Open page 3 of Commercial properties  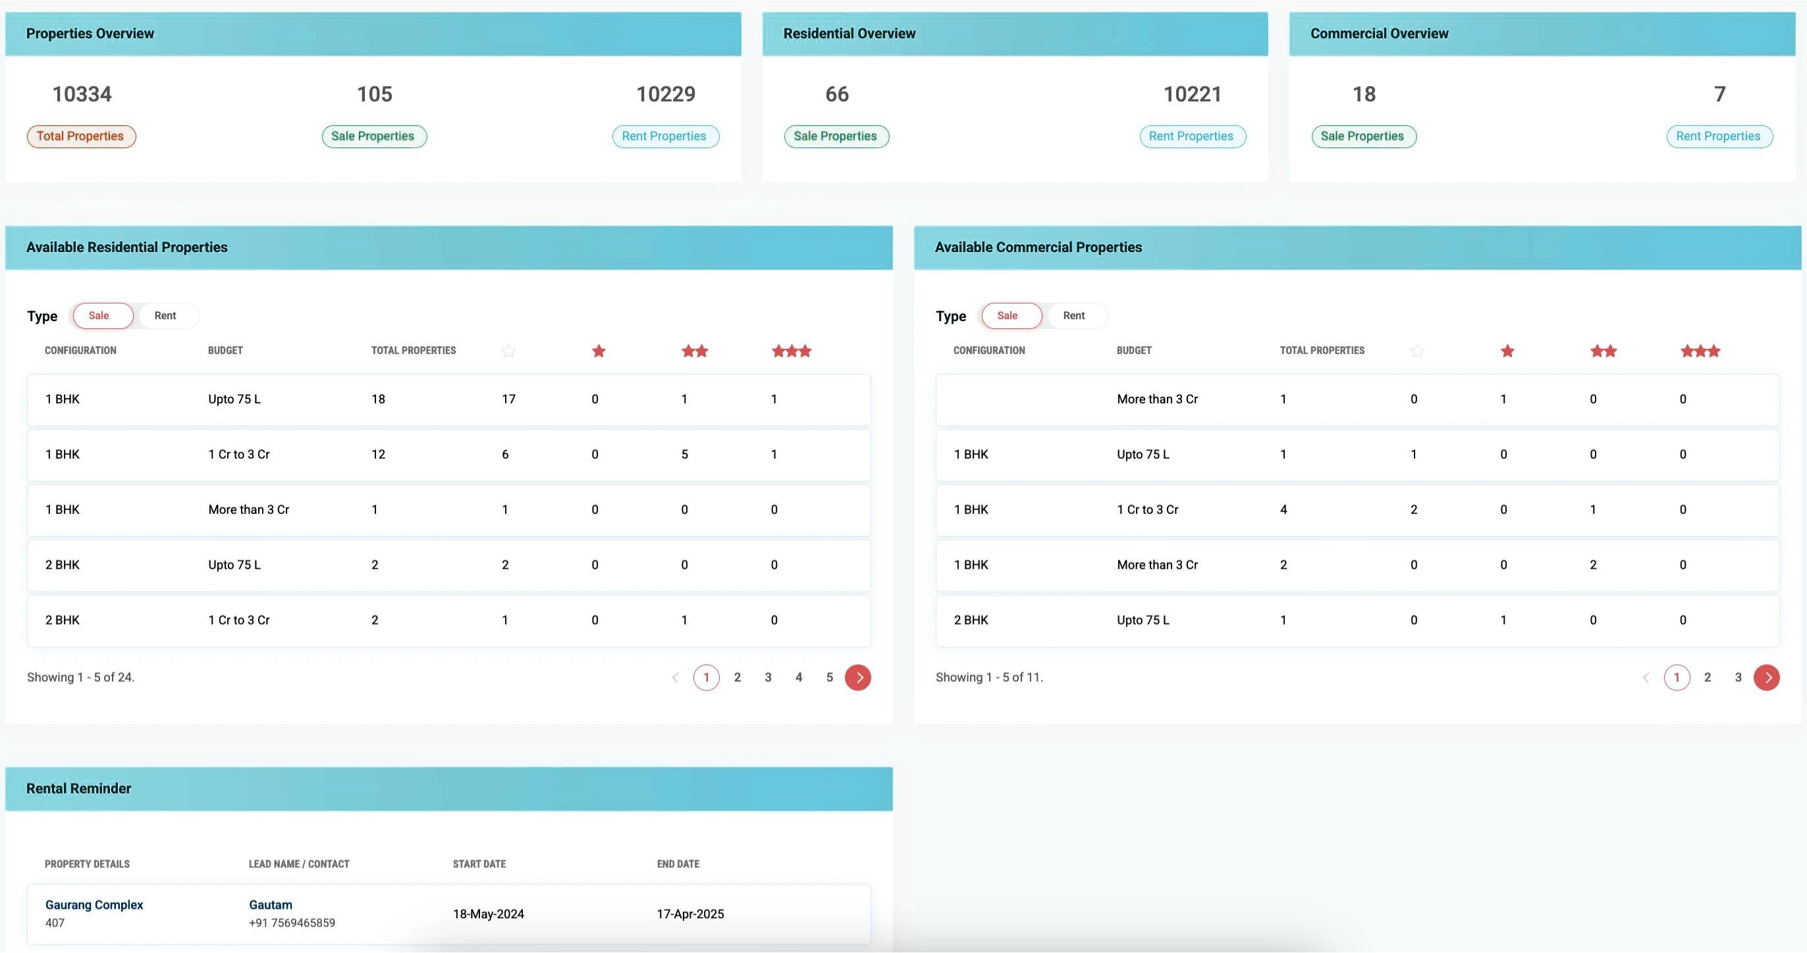coord(1739,677)
